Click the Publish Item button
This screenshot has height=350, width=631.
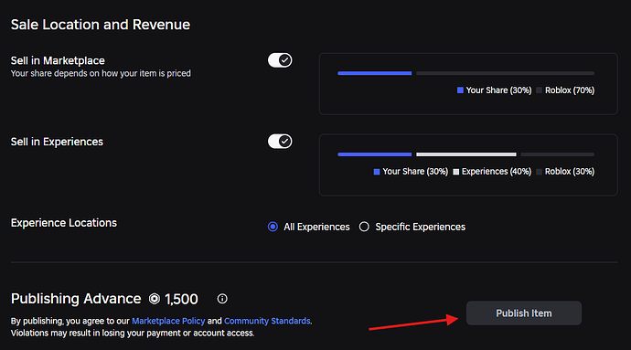(x=524, y=313)
